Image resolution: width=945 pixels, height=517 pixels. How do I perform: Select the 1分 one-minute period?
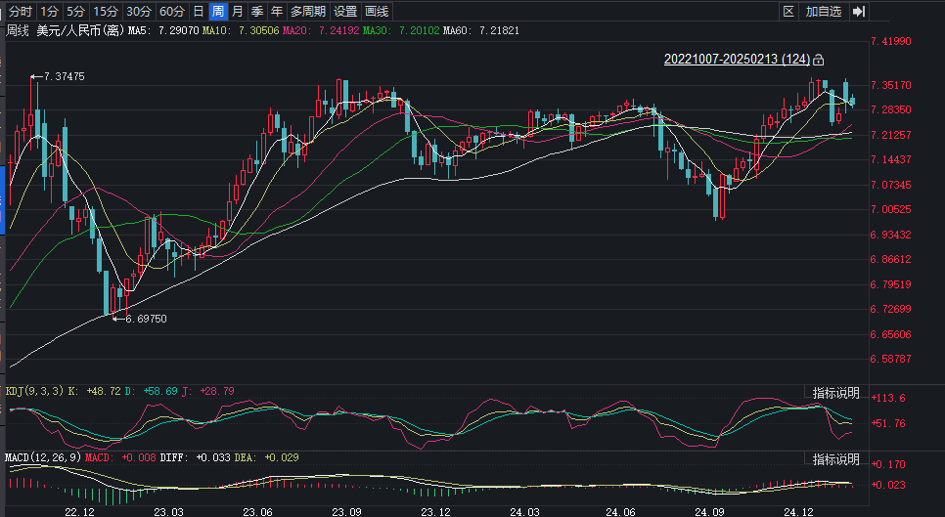click(x=51, y=12)
